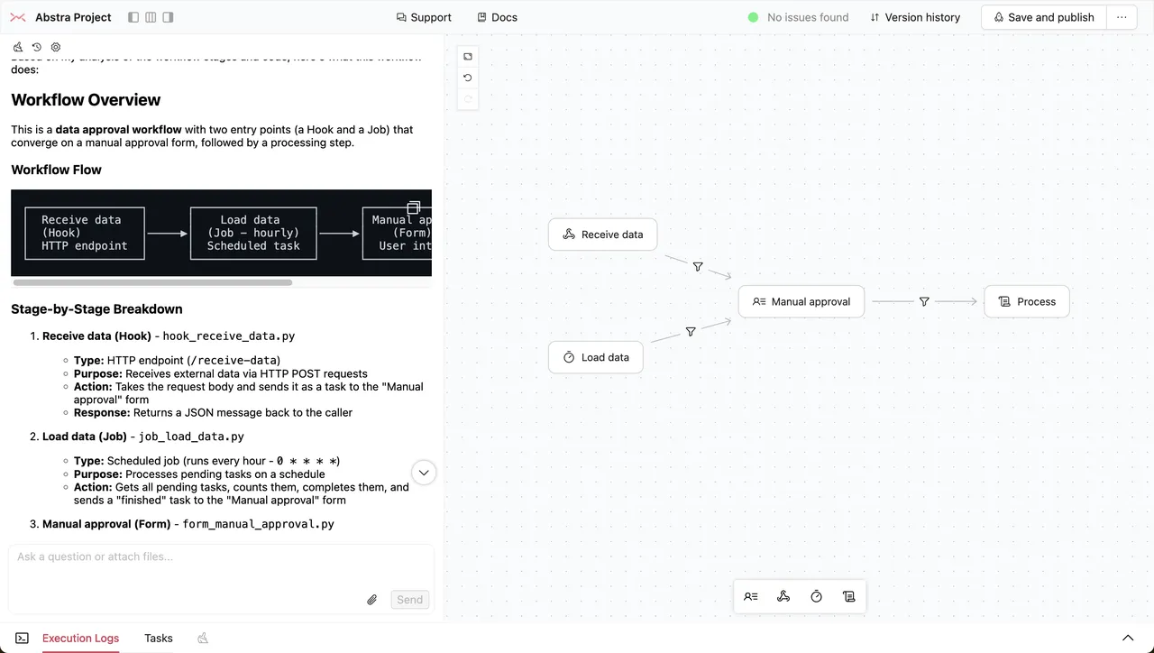1154x653 pixels.
Task: Select the Process script node
Action: point(1027,301)
